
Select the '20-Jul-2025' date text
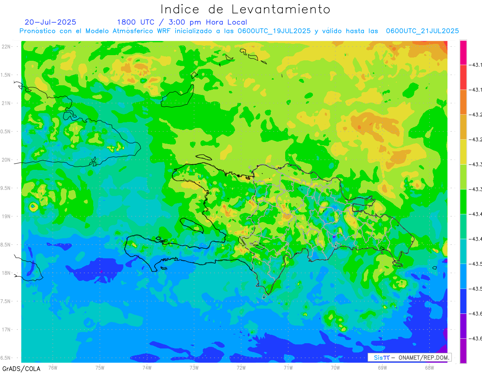(x=50, y=22)
